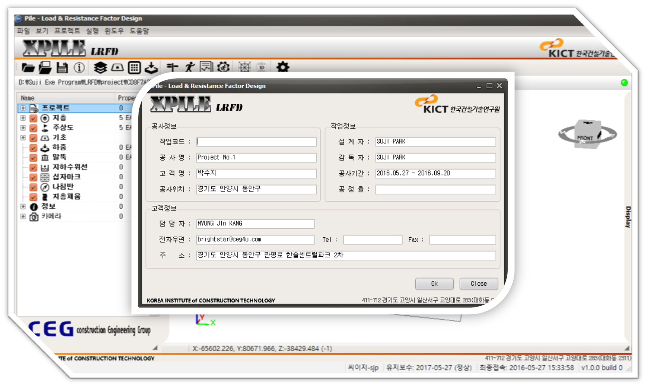Uncheck the 주상도 visibility checkbox
The height and width of the screenshot is (386, 646).
[x=33, y=128]
